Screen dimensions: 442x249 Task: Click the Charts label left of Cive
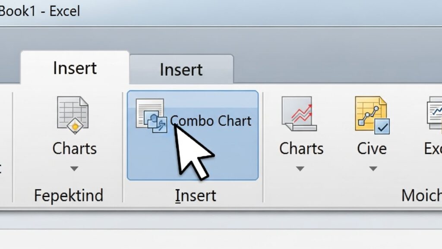(301, 148)
